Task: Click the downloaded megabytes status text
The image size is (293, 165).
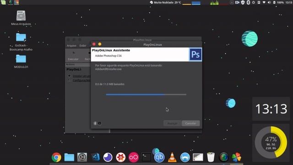Action: [x=110, y=84]
